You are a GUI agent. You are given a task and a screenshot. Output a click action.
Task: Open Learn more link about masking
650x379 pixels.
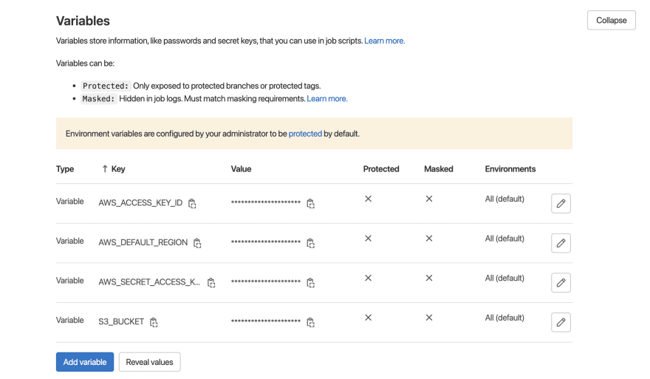click(x=327, y=99)
